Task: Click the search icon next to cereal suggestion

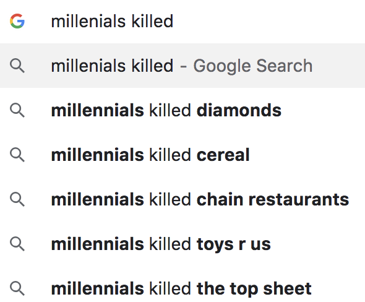Action: tap(17, 155)
